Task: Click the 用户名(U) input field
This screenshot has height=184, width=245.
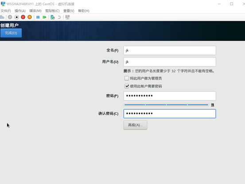Action: pyautogui.click(x=170, y=62)
